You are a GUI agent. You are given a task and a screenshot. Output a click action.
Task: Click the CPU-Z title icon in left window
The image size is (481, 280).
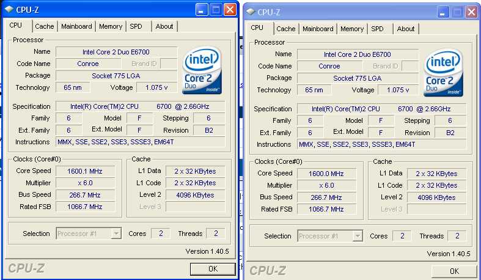(9, 10)
